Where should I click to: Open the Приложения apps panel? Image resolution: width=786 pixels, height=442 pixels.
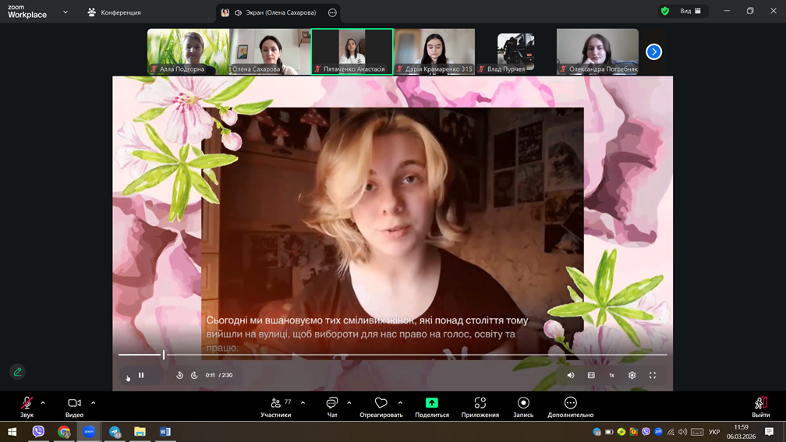click(480, 407)
